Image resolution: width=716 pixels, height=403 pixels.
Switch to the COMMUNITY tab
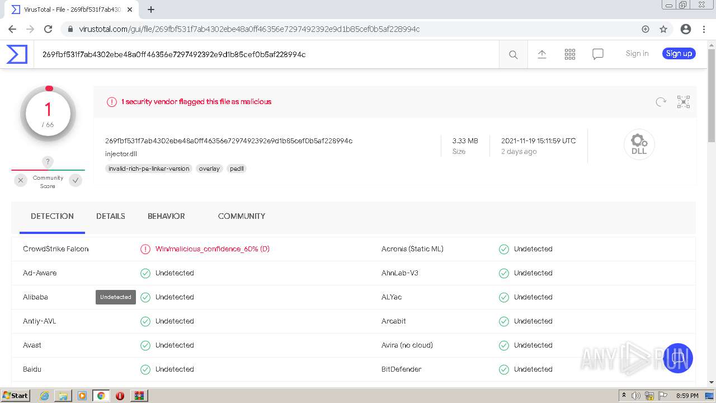tap(242, 216)
